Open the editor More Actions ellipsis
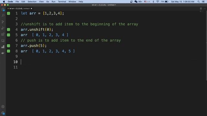The height and width of the screenshot is (116, 207). (x=205, y=8)
